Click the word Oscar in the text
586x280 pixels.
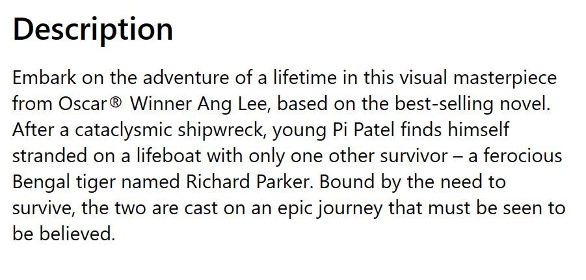[83, 104]
